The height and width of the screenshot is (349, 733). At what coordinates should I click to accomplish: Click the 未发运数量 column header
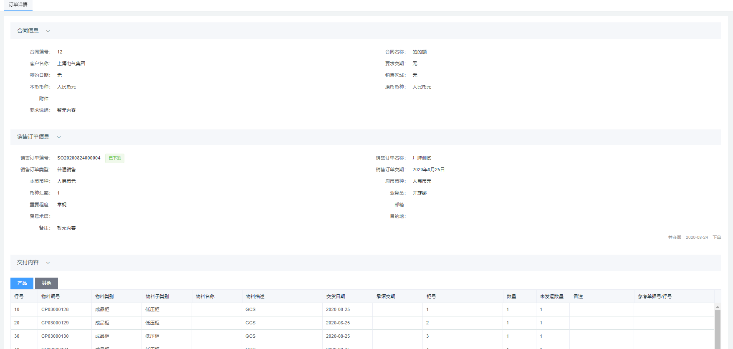[551, 296]
